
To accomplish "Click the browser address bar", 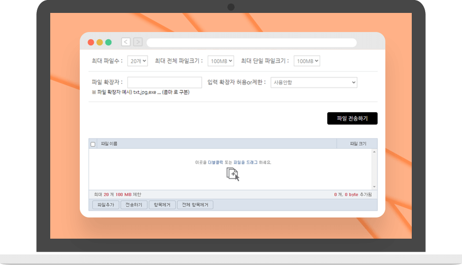I will coord(252,42).
